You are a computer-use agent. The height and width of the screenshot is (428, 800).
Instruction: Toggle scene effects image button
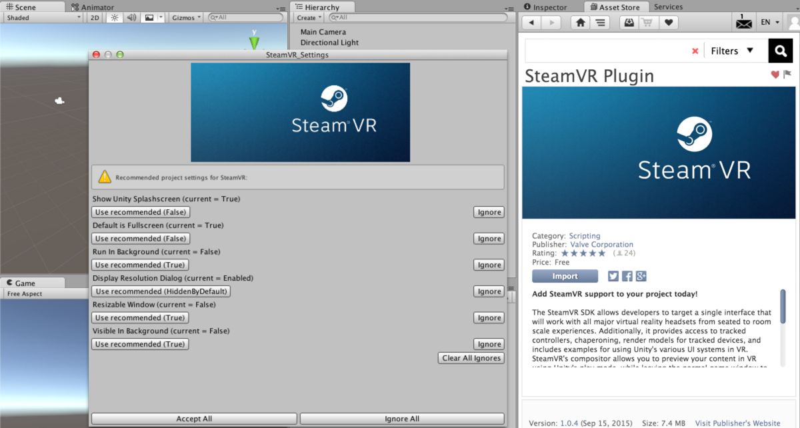(x=149, y=18)
